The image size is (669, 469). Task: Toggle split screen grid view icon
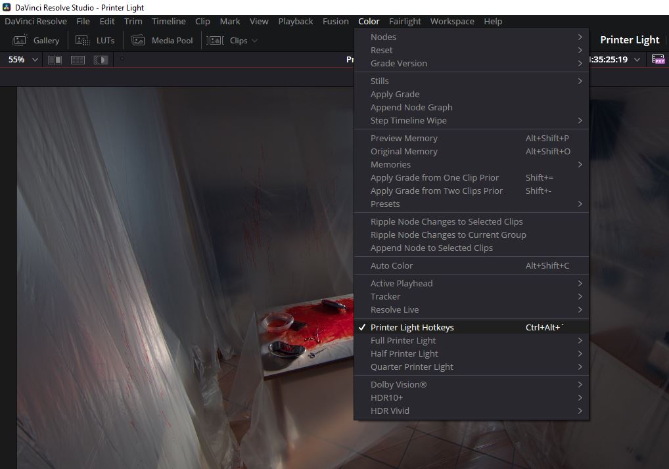point(78,60)
